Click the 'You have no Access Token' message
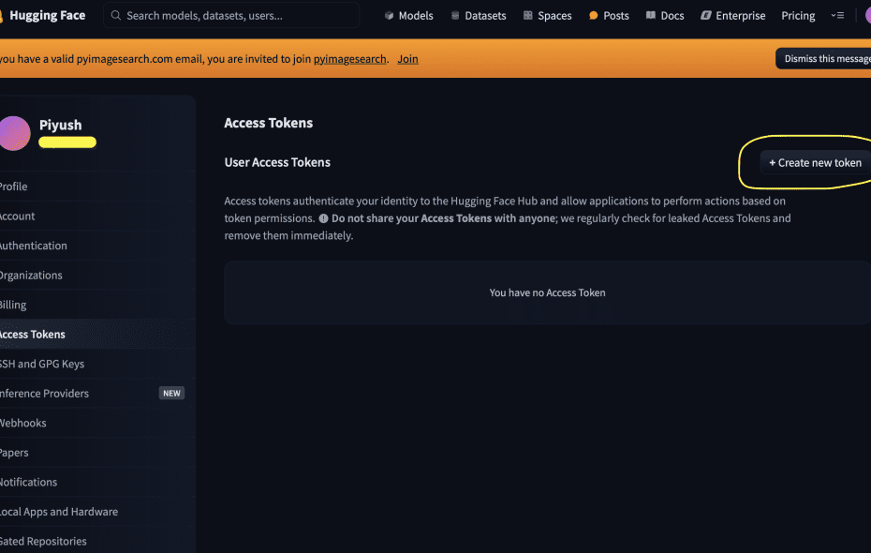The image size is (871, 553). (547, 292)
